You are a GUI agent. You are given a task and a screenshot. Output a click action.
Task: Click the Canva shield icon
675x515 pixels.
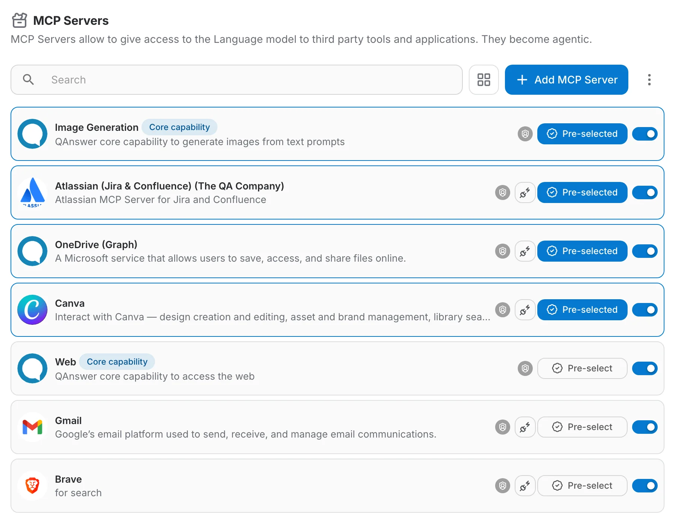[502, 310]
